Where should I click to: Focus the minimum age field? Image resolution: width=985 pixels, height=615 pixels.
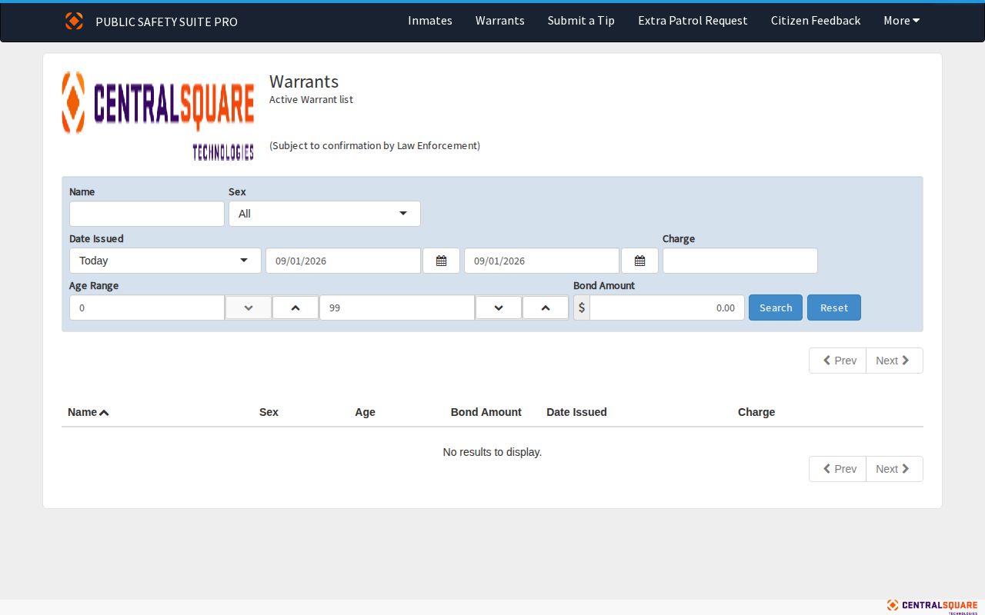tap(147, 307)
